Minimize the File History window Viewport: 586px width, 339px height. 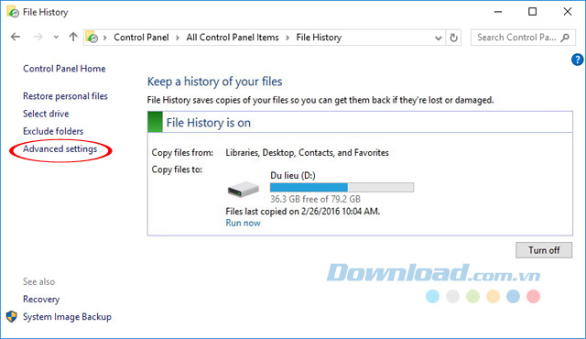498,12
